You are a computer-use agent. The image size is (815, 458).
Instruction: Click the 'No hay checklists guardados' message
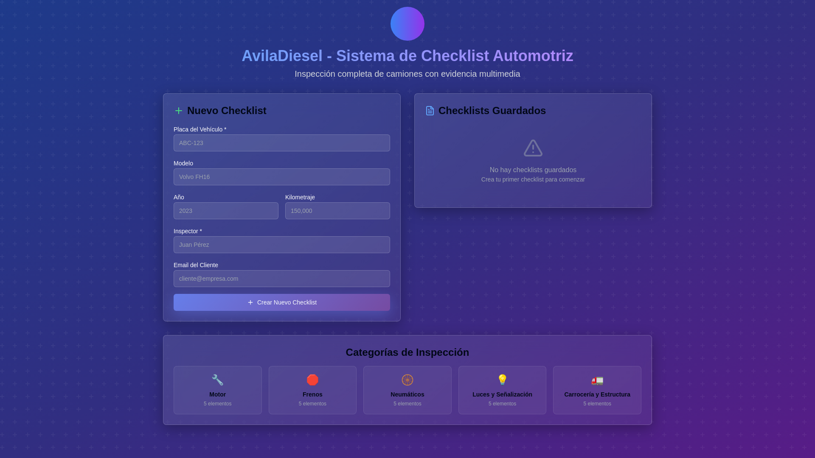[x=533, y=170]
